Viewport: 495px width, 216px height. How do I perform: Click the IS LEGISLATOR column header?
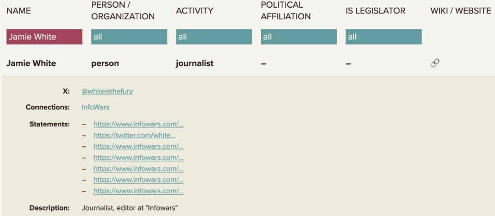pos(376,11)
